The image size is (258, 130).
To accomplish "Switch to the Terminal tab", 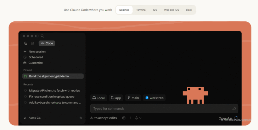I will click(x=141, y=10).
